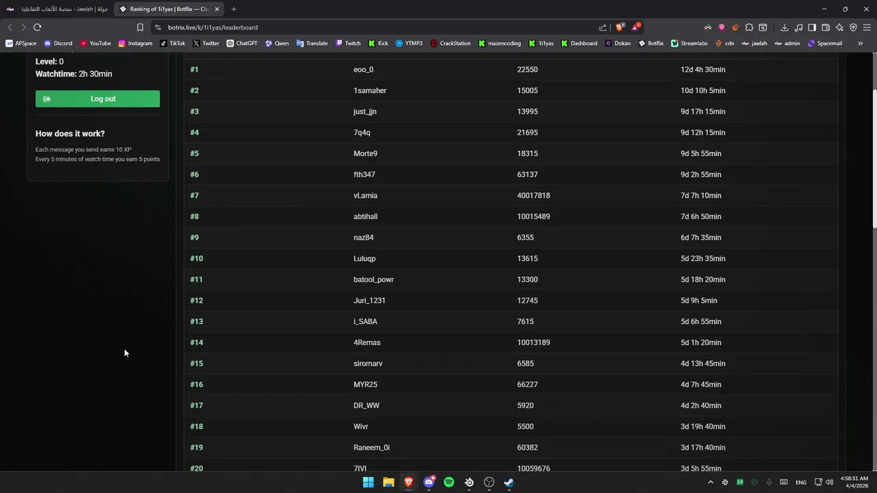Open Instagram bookmark
Screen dimensions: 877x493
coord(135,43)
